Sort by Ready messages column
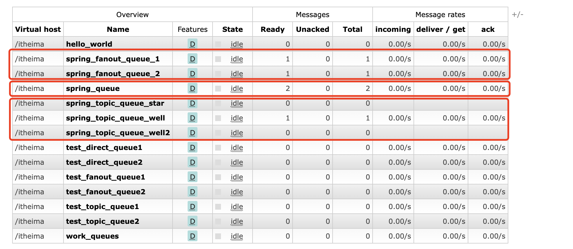The image size is (573, 249). click(272, 29)
